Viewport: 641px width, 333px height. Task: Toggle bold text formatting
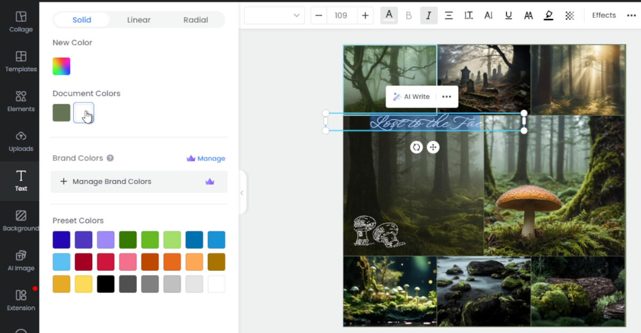[409, 15]
